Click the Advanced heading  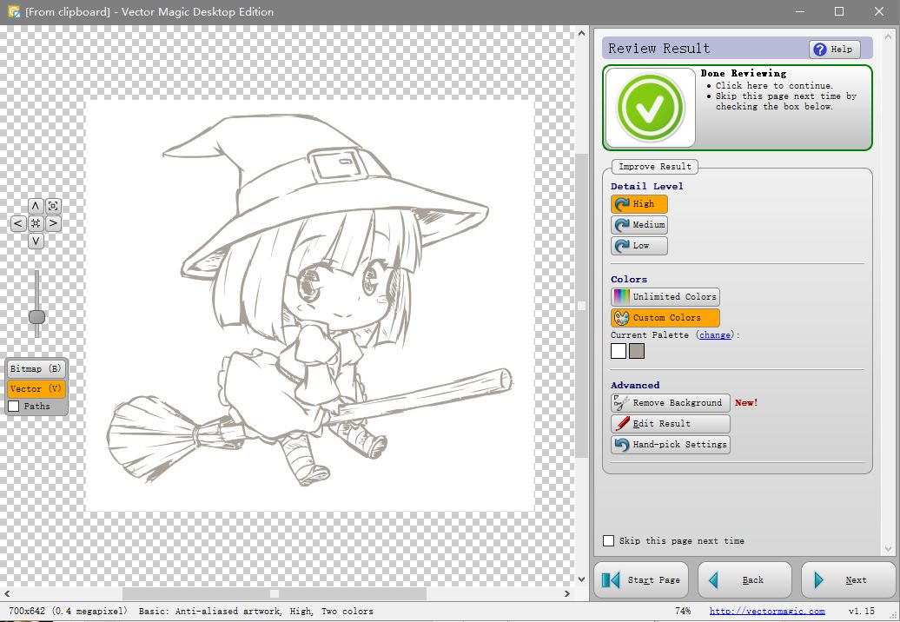click(635, 385)
